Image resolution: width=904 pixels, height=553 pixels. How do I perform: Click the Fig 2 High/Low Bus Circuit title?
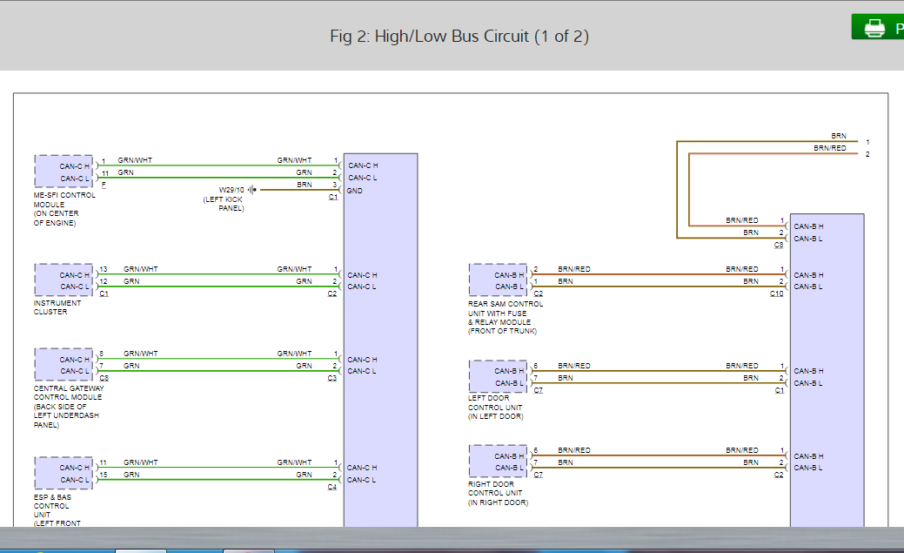pos(460,36)
